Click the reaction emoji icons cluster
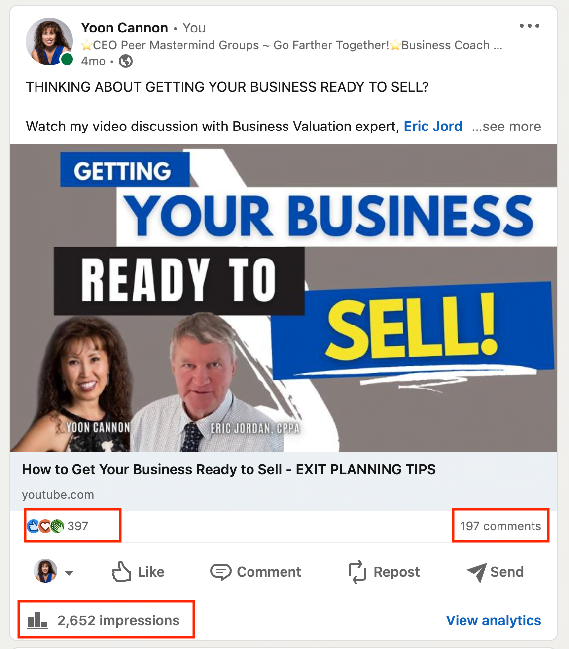 [45, 526]
